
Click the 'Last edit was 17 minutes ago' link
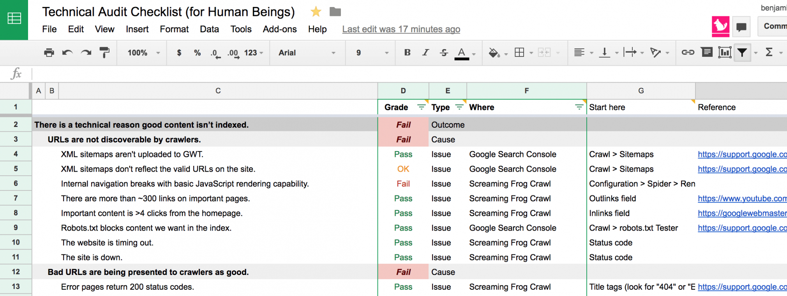[x=401, y=29]
